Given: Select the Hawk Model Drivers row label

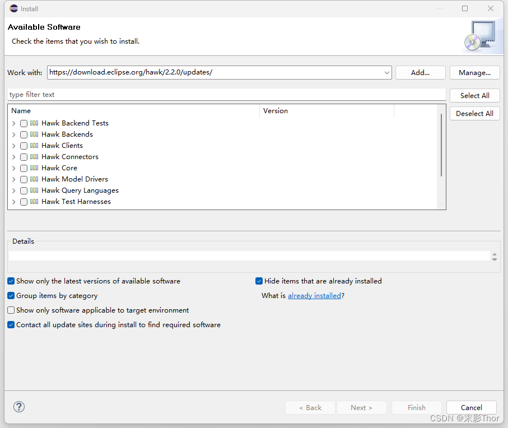Looking at the screenshot, I should [74, 179].
